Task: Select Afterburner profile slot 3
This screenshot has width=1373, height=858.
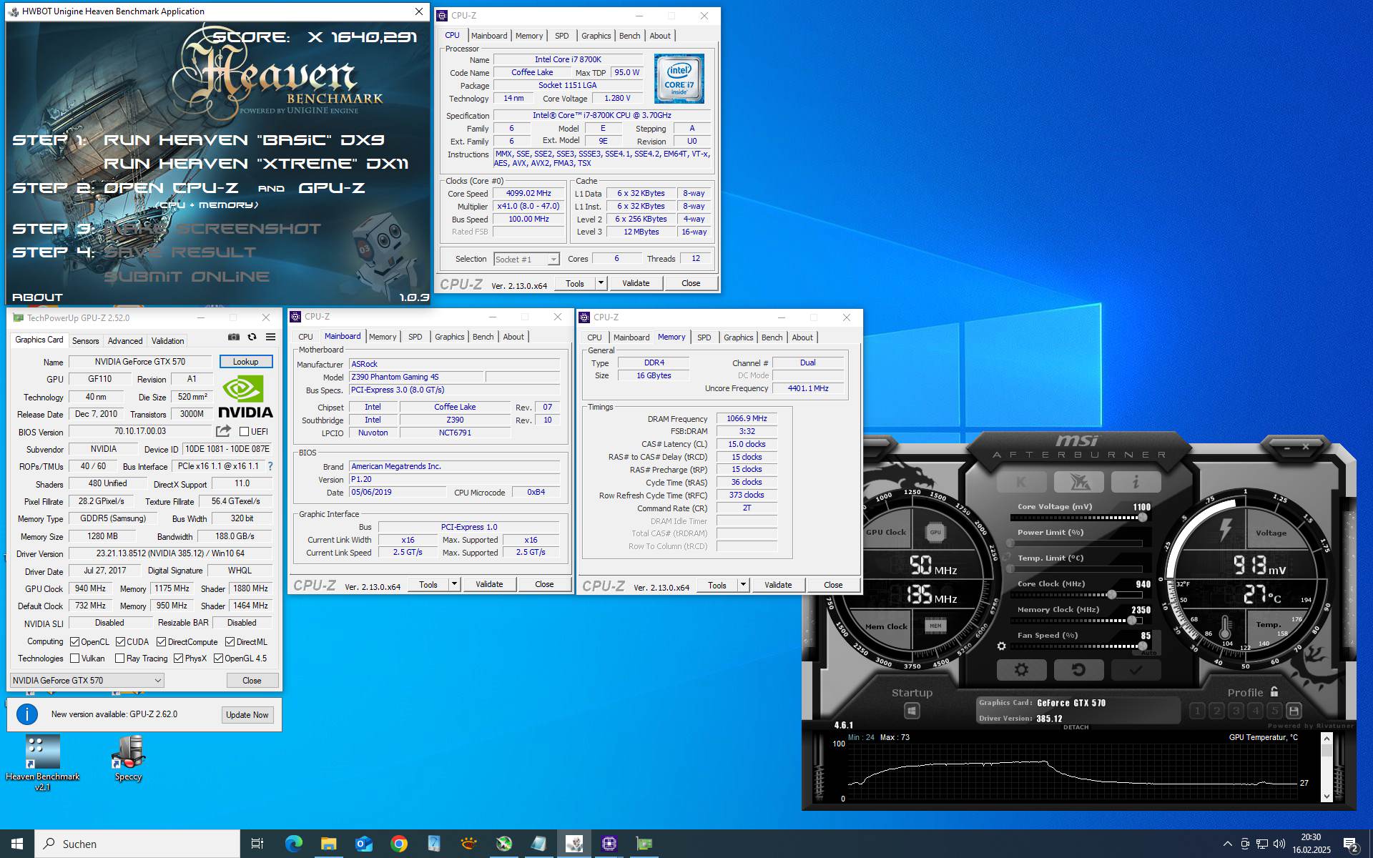Action: point(1236,711)
